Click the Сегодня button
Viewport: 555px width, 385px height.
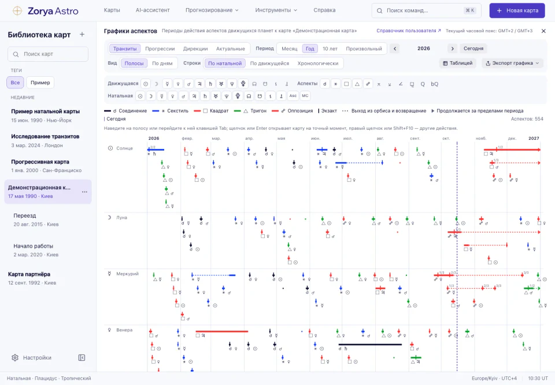click(473, 48)
